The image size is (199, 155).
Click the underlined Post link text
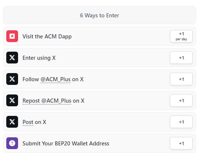[x=28, y=122]
